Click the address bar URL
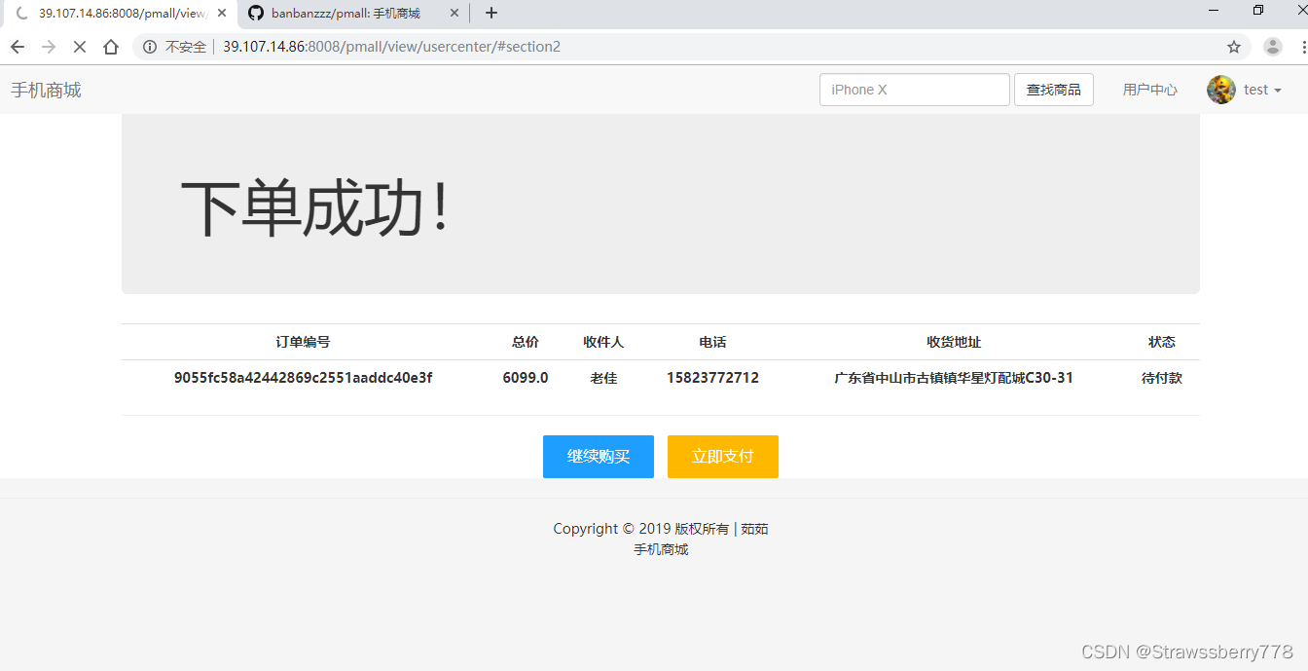 pos(391,47)
